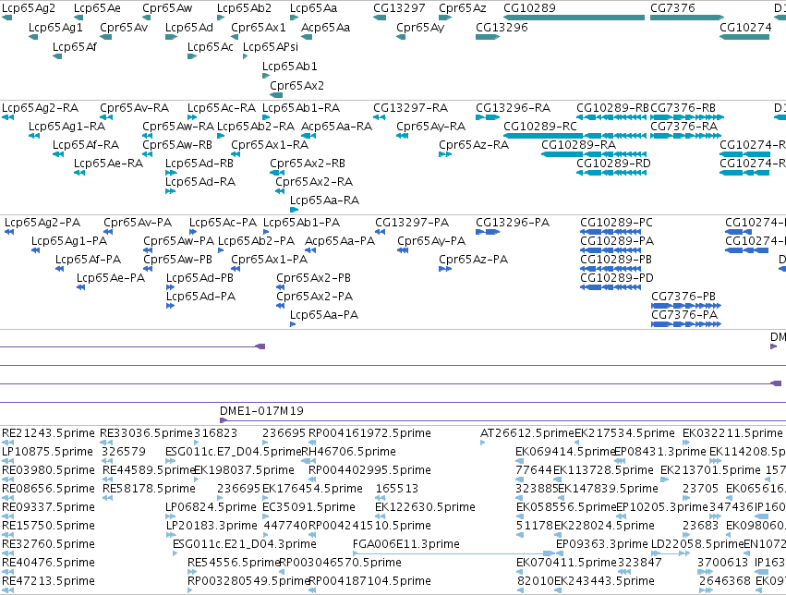The image size is (786, 595).
Task: Open the CG13296-RA transcript label
Action: click(513, 108)
